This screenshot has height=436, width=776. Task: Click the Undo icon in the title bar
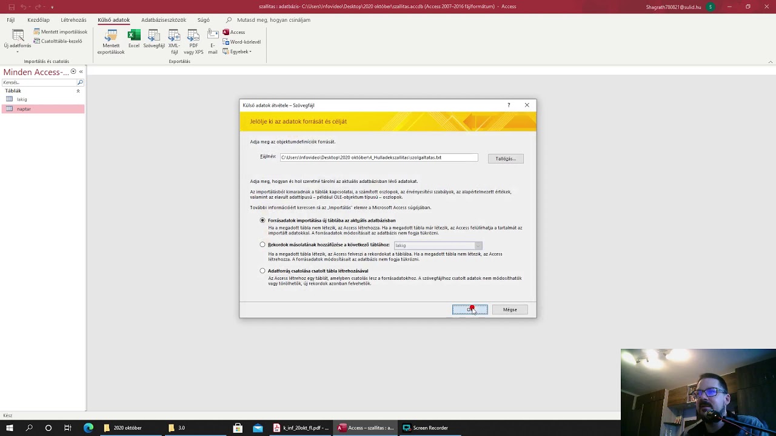24,7
